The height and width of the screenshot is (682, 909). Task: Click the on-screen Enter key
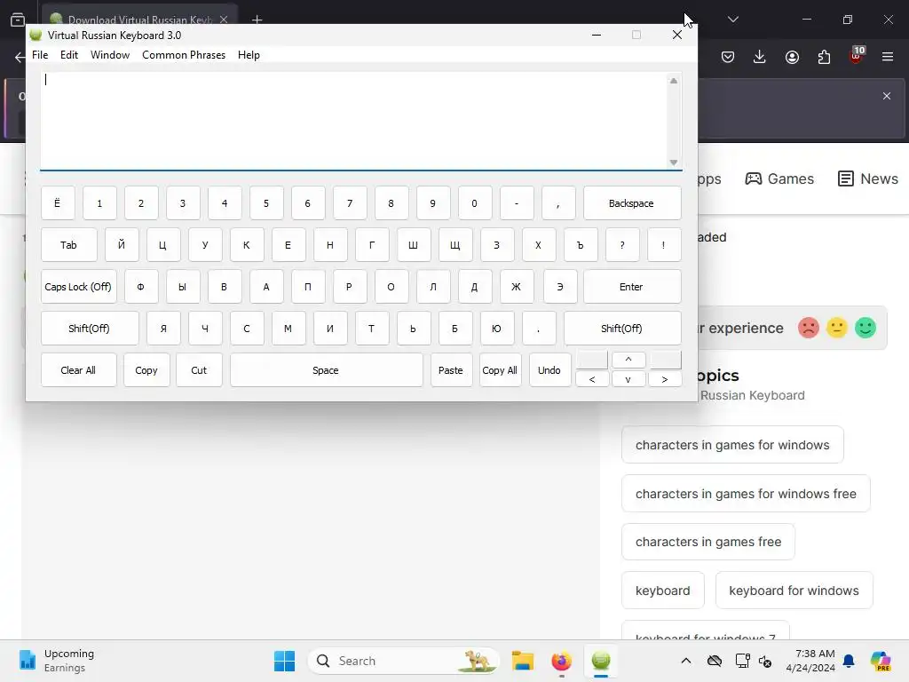click(x=632, y=287)
